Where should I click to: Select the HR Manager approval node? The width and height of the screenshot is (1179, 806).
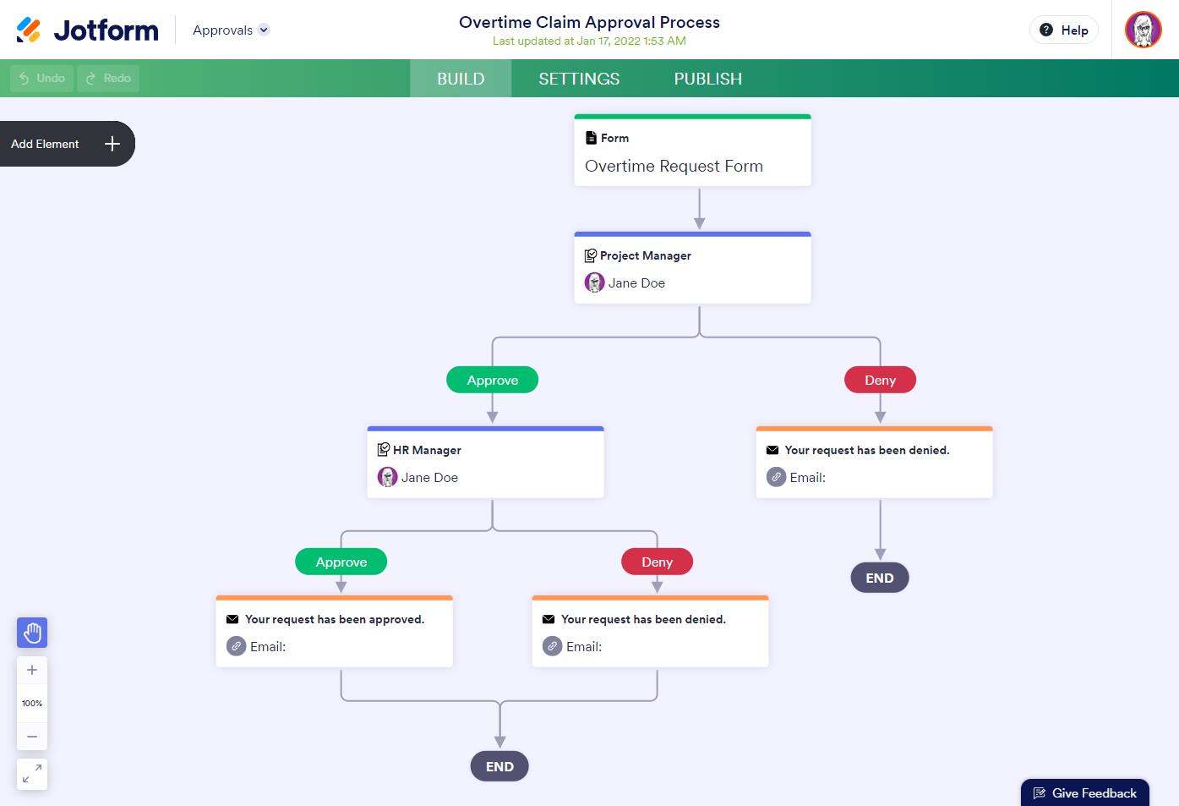coord(486,463)
